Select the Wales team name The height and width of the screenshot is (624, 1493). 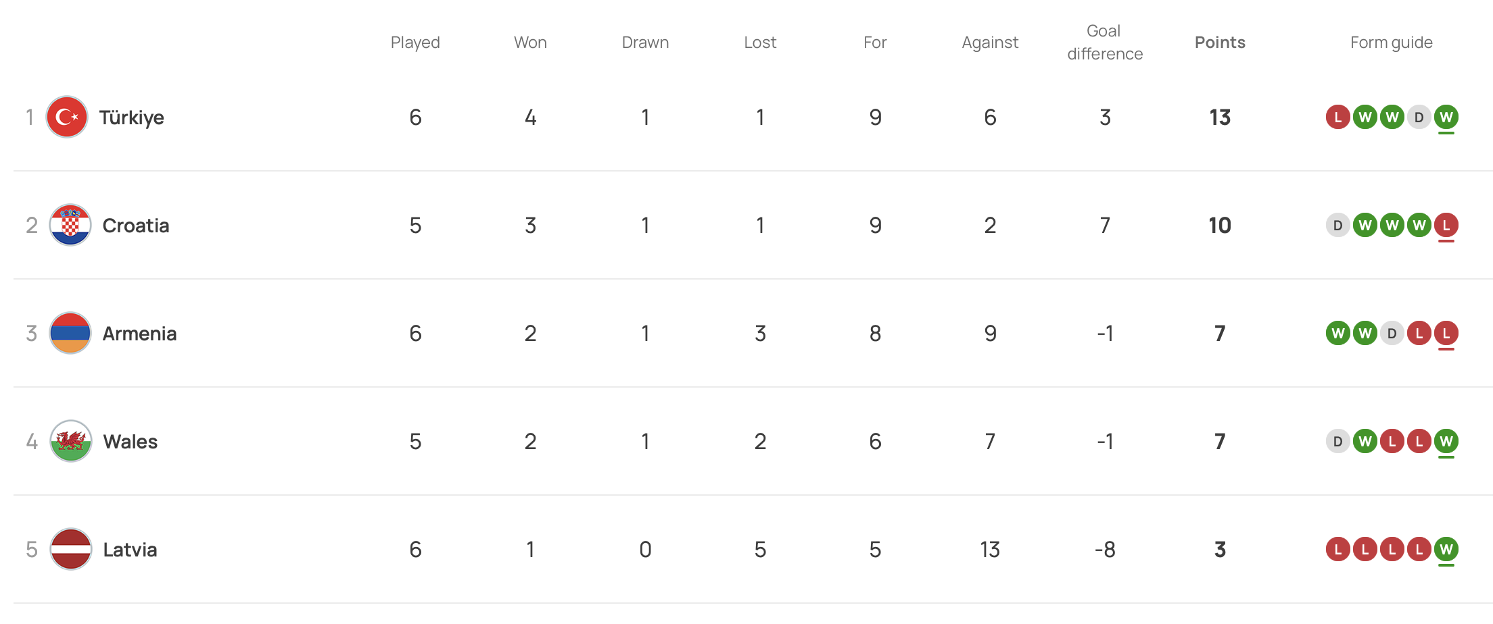(x=130, y=442)
